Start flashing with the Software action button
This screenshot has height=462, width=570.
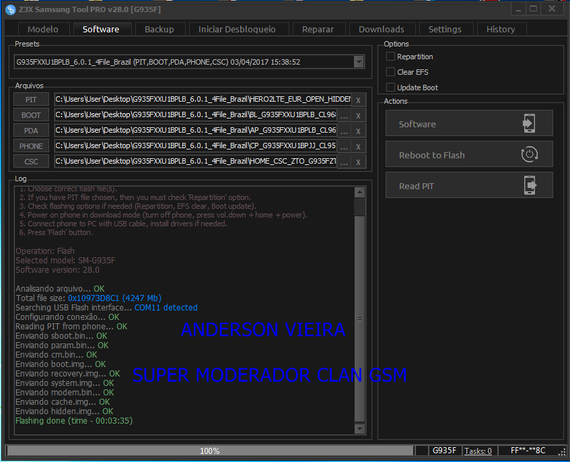pos(469,123)
